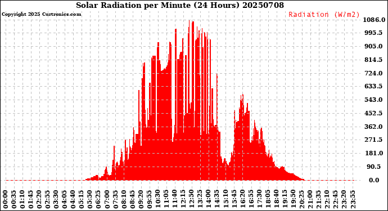Click the 14:00 time label

coord(209,200)
